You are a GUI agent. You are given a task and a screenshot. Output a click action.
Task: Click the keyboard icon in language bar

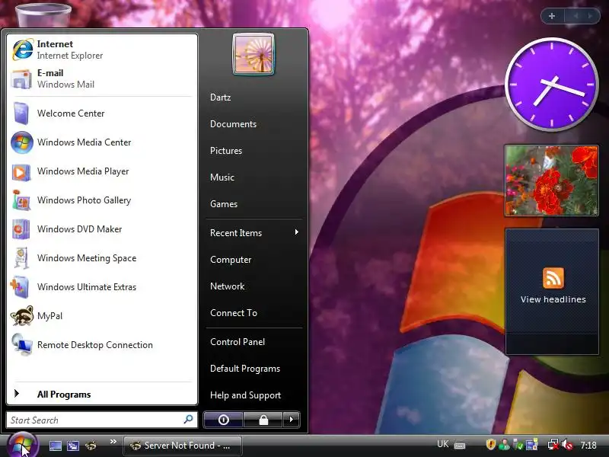click(x=460, y=445)
